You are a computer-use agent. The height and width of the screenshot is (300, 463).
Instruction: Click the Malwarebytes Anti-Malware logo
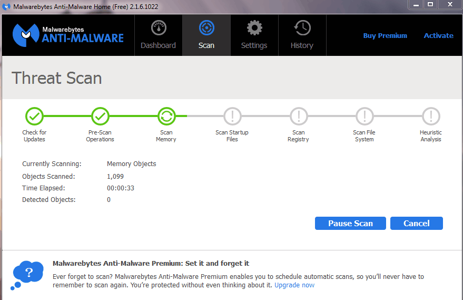click(68, 35)
